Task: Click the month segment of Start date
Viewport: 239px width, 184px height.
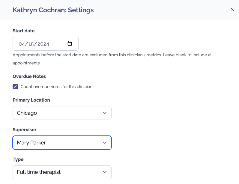Action: point(22,44)
